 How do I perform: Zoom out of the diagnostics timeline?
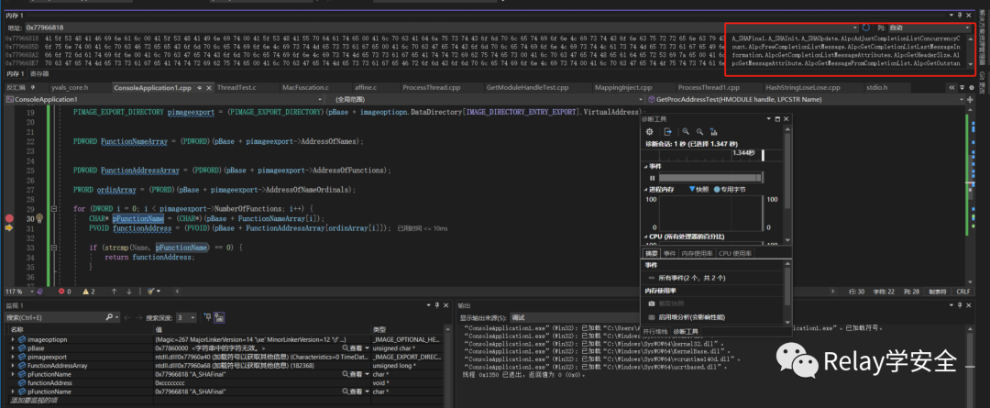pyautogui.click(x=699, y=131)
